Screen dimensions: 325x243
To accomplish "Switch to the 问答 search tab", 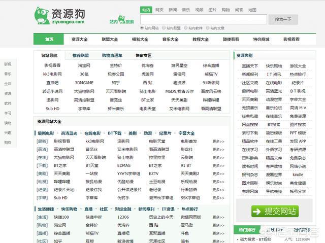I will pos(239,10).
